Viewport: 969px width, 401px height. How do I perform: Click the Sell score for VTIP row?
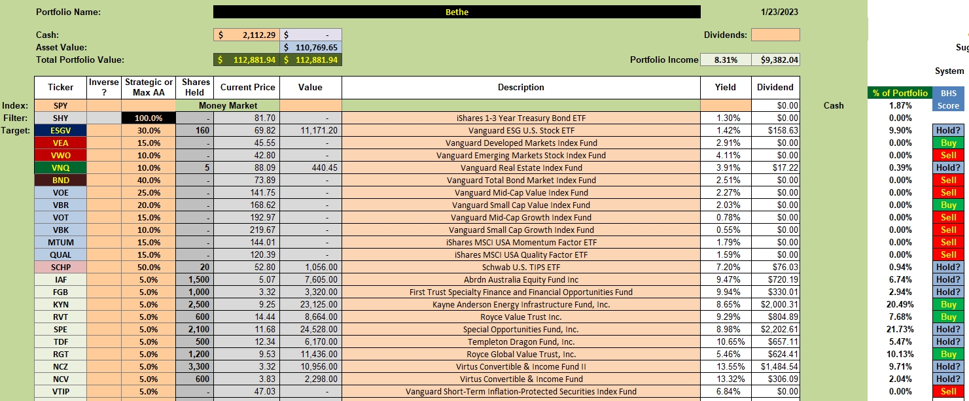click(947, 391)
